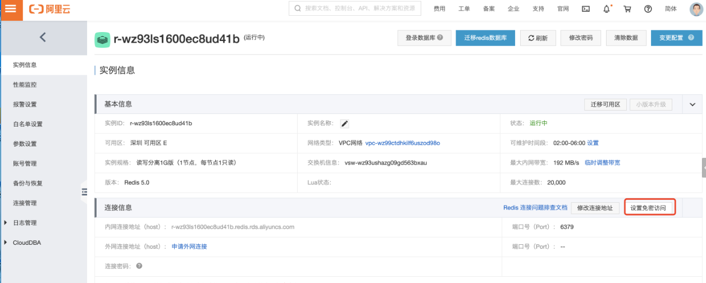The image size is (706, 283).
Task: Click the 运行中 status value
Action: coord(538,124)
